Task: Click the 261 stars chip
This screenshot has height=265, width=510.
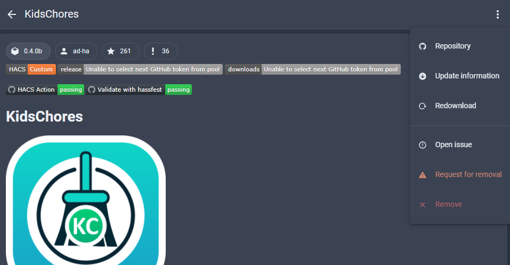Action: coord(120,51)
